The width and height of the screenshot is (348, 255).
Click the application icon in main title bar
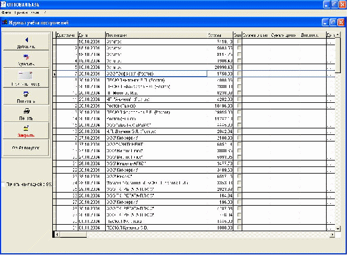[x=3, y=4]
